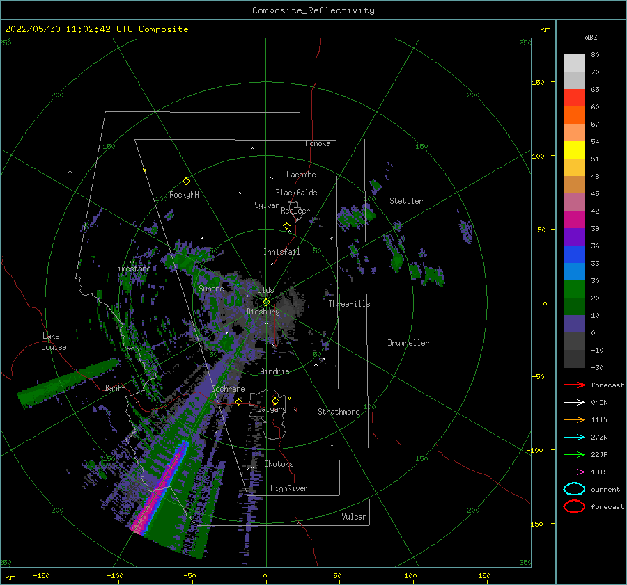Click the RockyMH label
This screenshot has width=627, height=585.
pos(184,195)
